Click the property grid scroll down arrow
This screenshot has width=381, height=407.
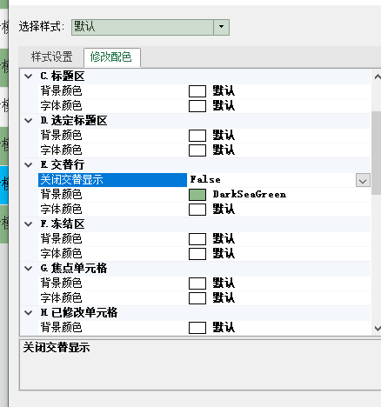pyautogui.click(x=377, y=329)
